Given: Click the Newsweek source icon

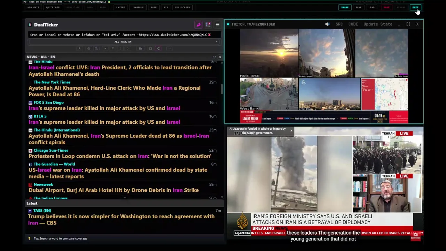Looking at the screenshot, I should pyautogui.click(x=30, y=184).
